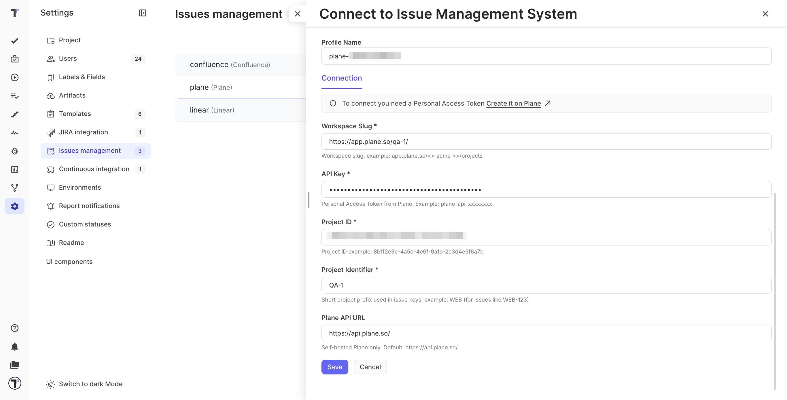Screen dimensions: 787x400
Task: Open Users settings
Action: tap(96, 59)
